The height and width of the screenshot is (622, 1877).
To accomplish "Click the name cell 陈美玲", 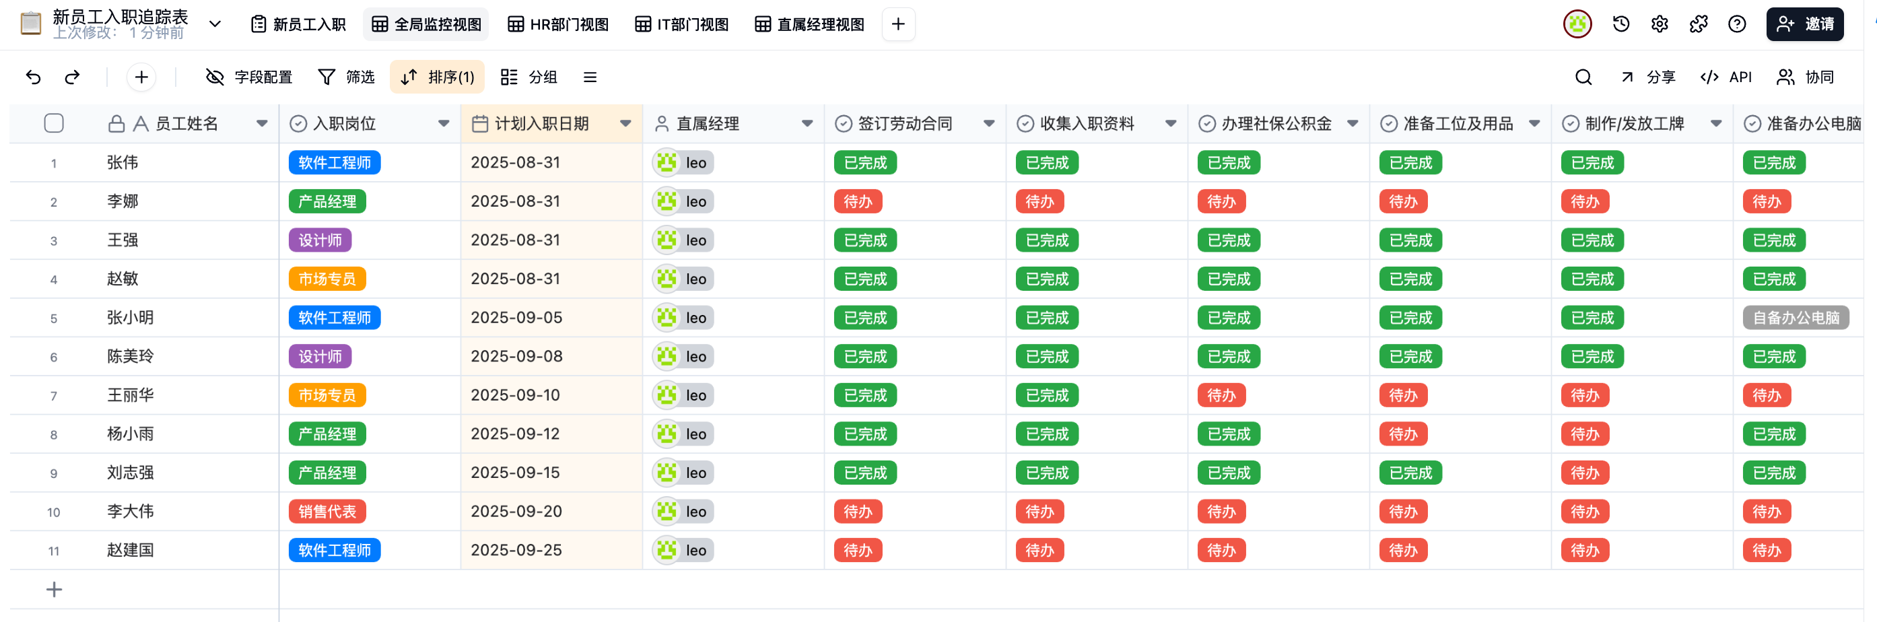I will coord(131,356).
